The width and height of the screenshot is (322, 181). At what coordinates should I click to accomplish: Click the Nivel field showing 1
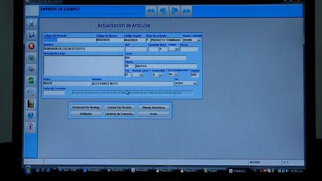164,49
